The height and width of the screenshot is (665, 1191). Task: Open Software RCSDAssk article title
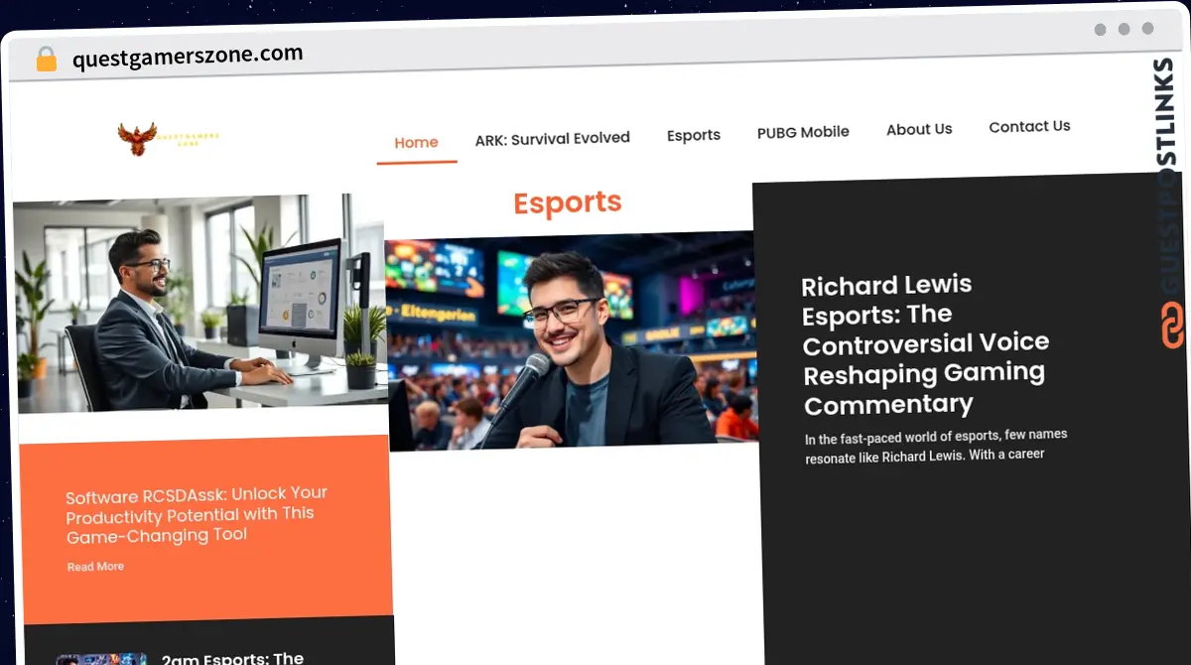pyautogui.click(x=197, y=514)
